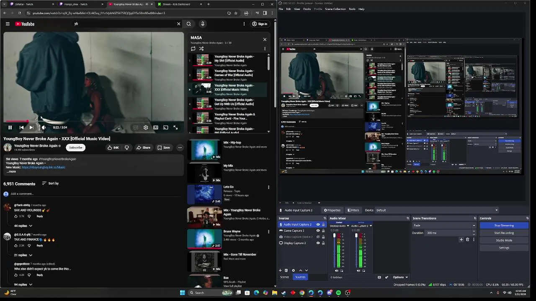Delete the scene transition in OBS

[x=467, y=240]
